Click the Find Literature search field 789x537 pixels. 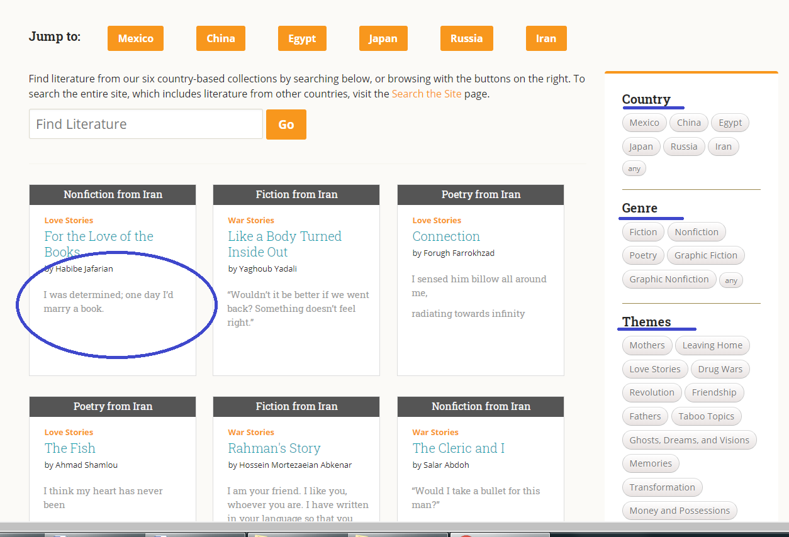click(146, 124)
